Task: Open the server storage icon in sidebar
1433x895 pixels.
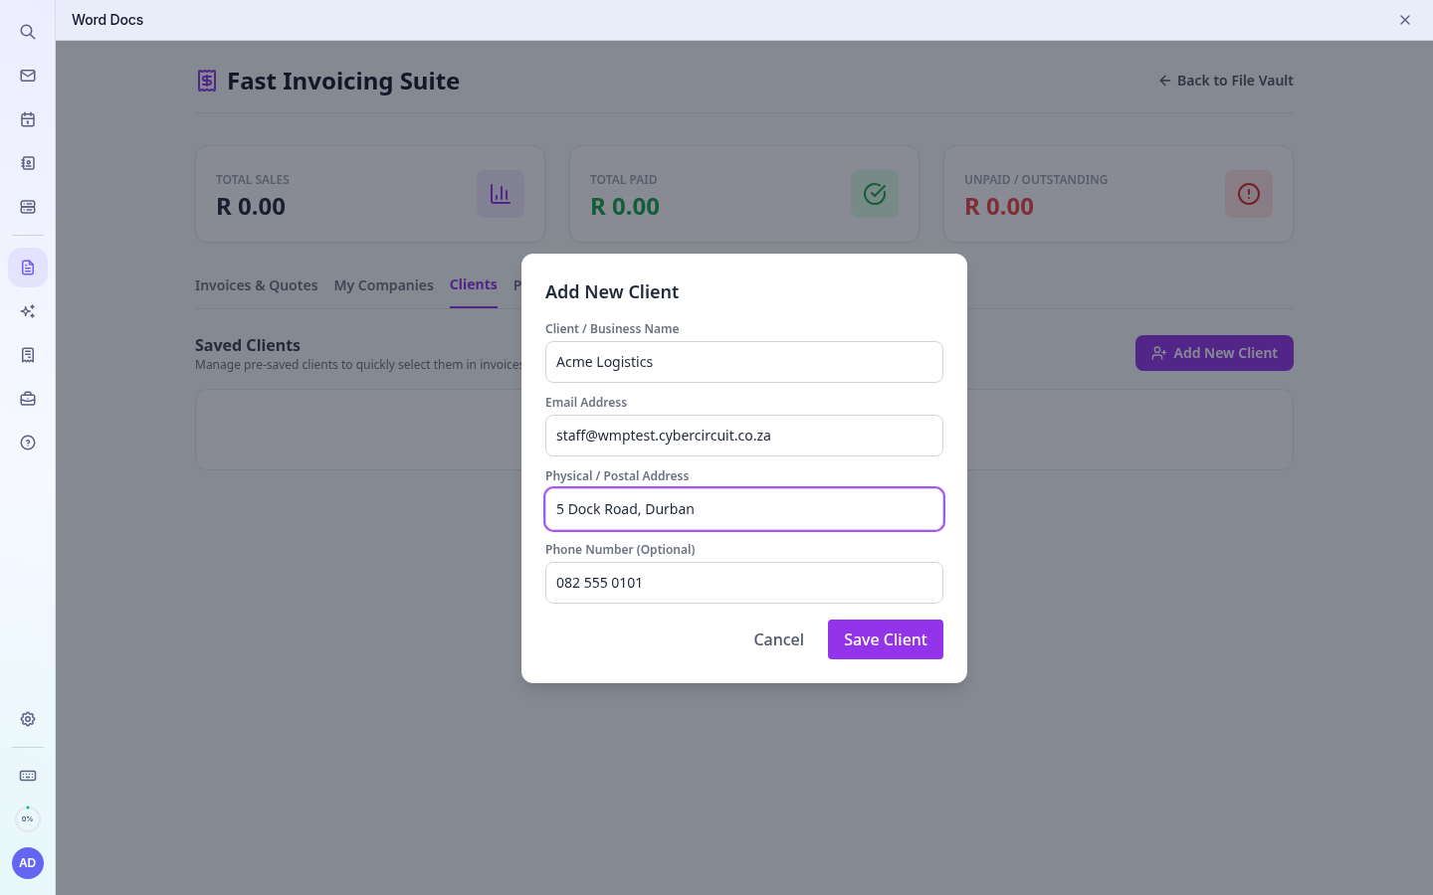Action: click(28, 207)
